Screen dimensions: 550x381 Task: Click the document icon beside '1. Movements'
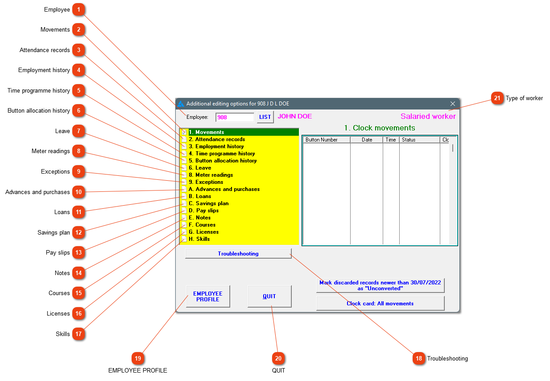coord(184,132)
